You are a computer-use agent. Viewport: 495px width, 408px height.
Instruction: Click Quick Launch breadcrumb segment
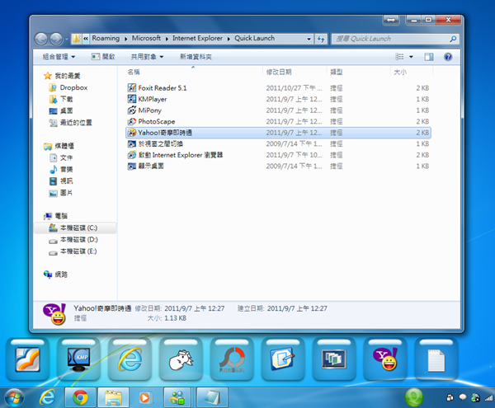coord(254,38)
